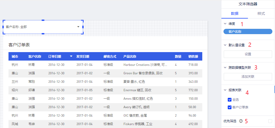The height and width of the screenshot is (128, 275).
Task: Uncheck the 客户订单表 checkbox
Action: pyautogui.click(x=230, y=107)
